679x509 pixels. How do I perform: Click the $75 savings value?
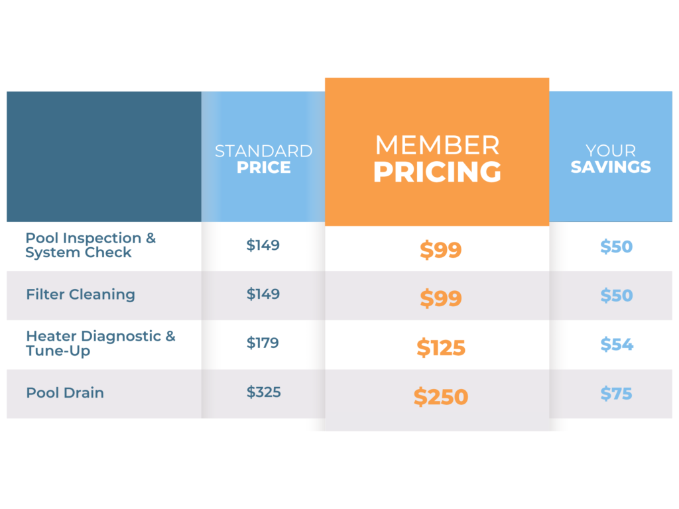[617, 394]
